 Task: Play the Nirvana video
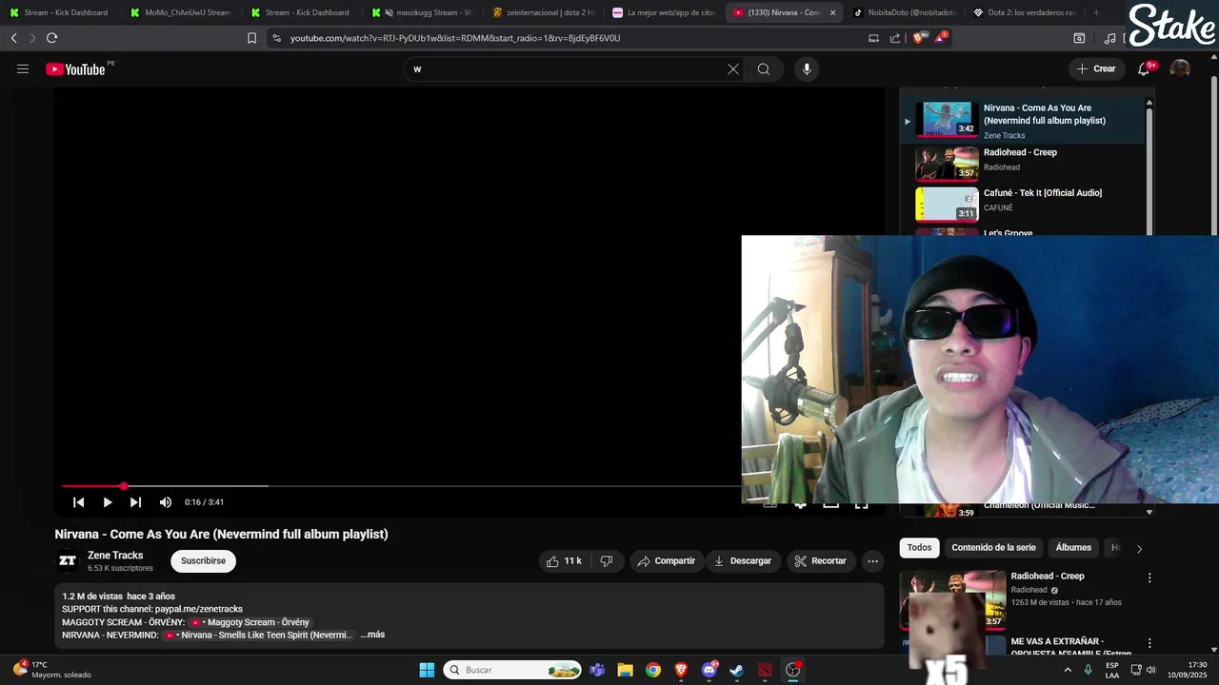(107, 502)
